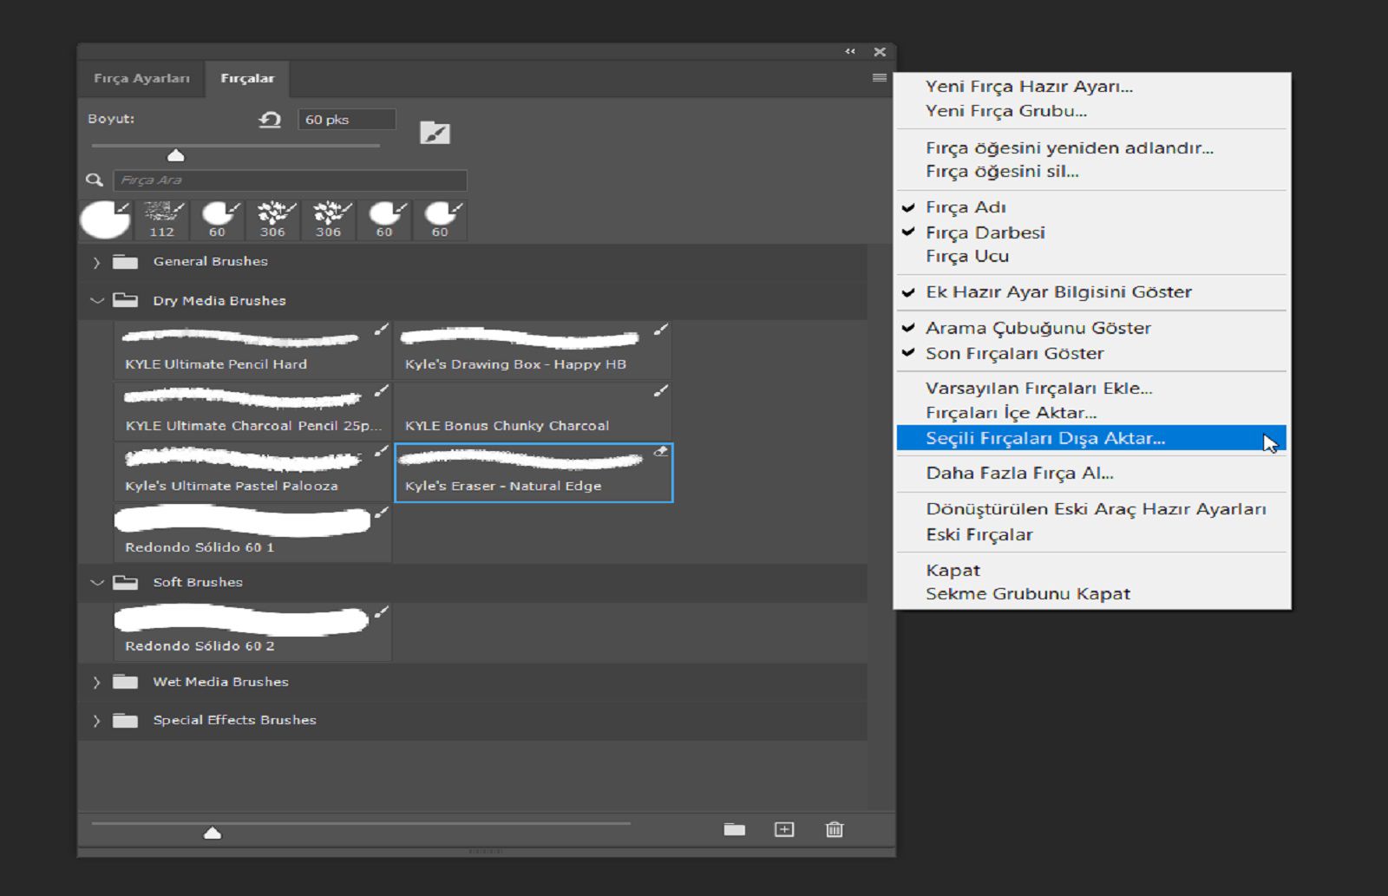
Task: Choose Yeni Fırça Hazır Ayarı from menu
Action: click(1091, 87)
